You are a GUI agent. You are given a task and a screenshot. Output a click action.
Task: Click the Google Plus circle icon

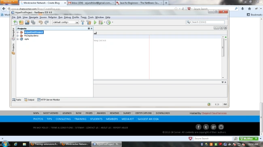coord(213,127)
